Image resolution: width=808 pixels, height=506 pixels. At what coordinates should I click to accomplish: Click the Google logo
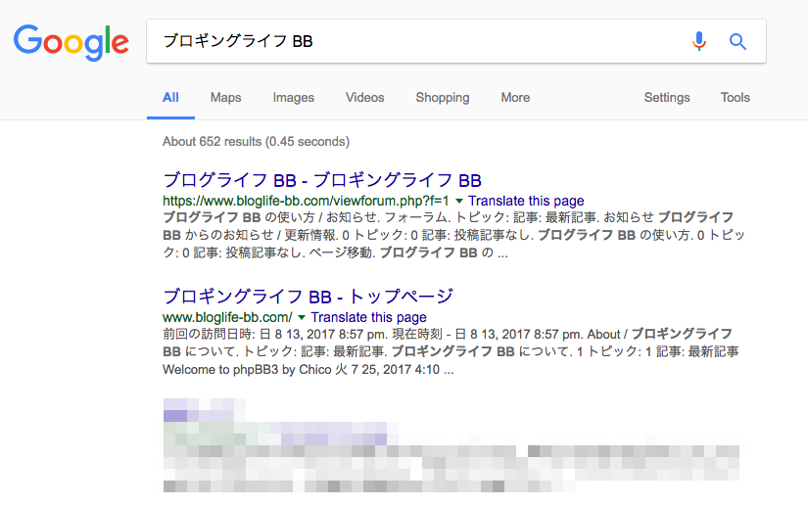point(71,42)
